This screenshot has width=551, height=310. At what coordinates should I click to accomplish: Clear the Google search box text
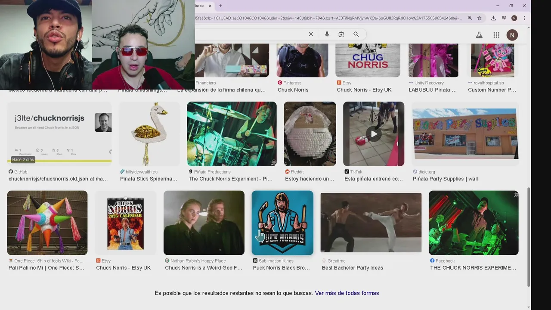311,34
